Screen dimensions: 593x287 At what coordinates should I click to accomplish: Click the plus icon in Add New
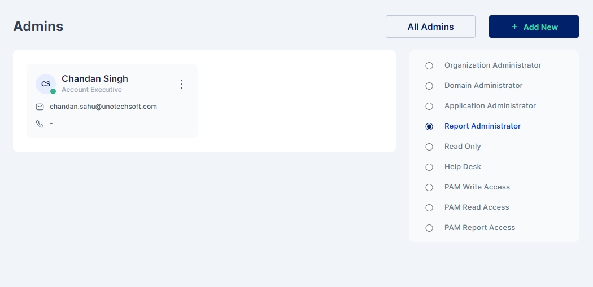[x=514, y=27]
